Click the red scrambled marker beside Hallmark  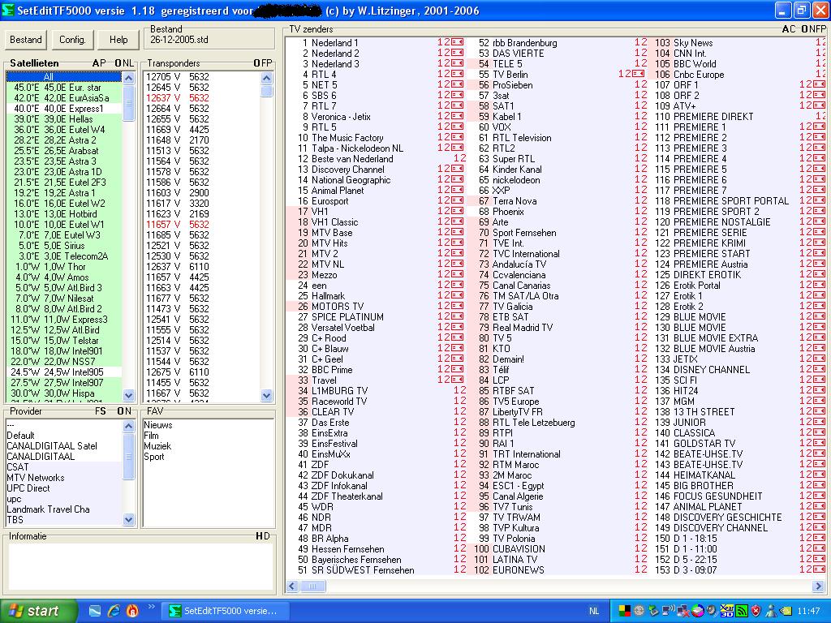coord(458,295)
